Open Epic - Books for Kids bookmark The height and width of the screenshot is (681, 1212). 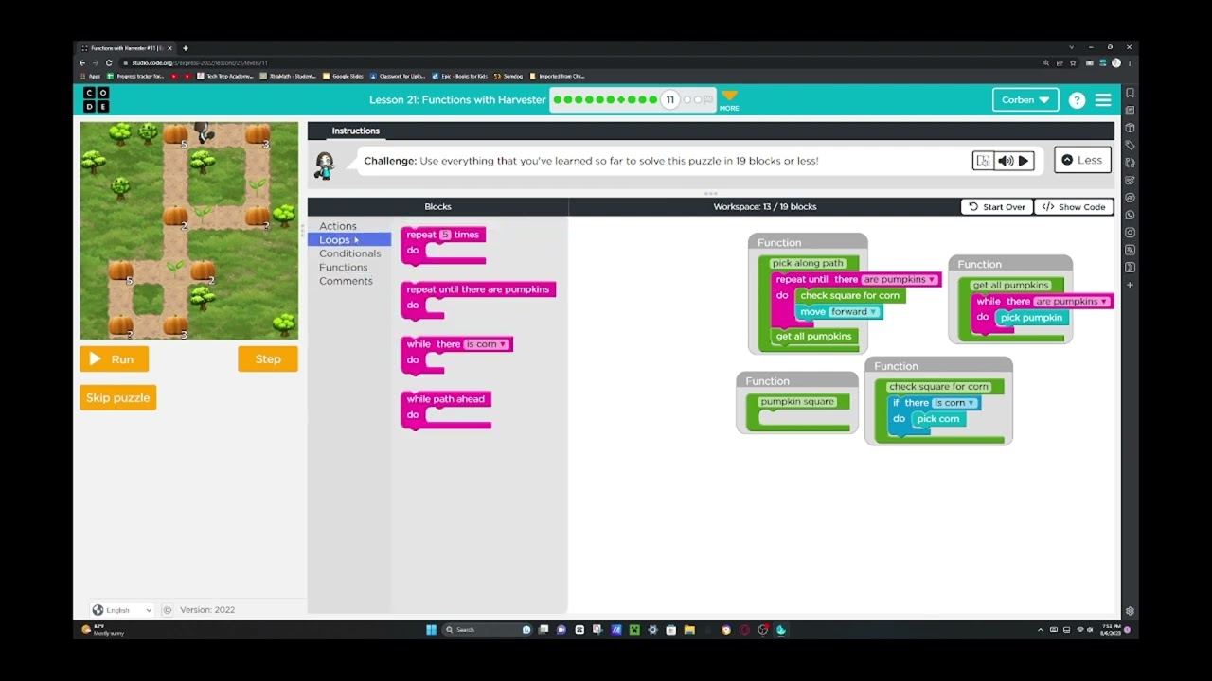tap(459, 76)
